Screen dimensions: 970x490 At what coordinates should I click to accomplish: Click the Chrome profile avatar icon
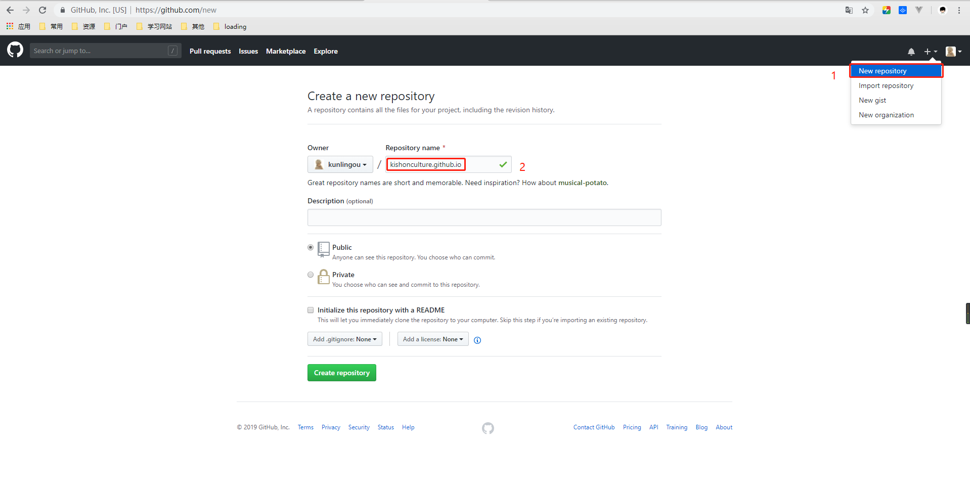pyautogui.click(x=943, y=10)
